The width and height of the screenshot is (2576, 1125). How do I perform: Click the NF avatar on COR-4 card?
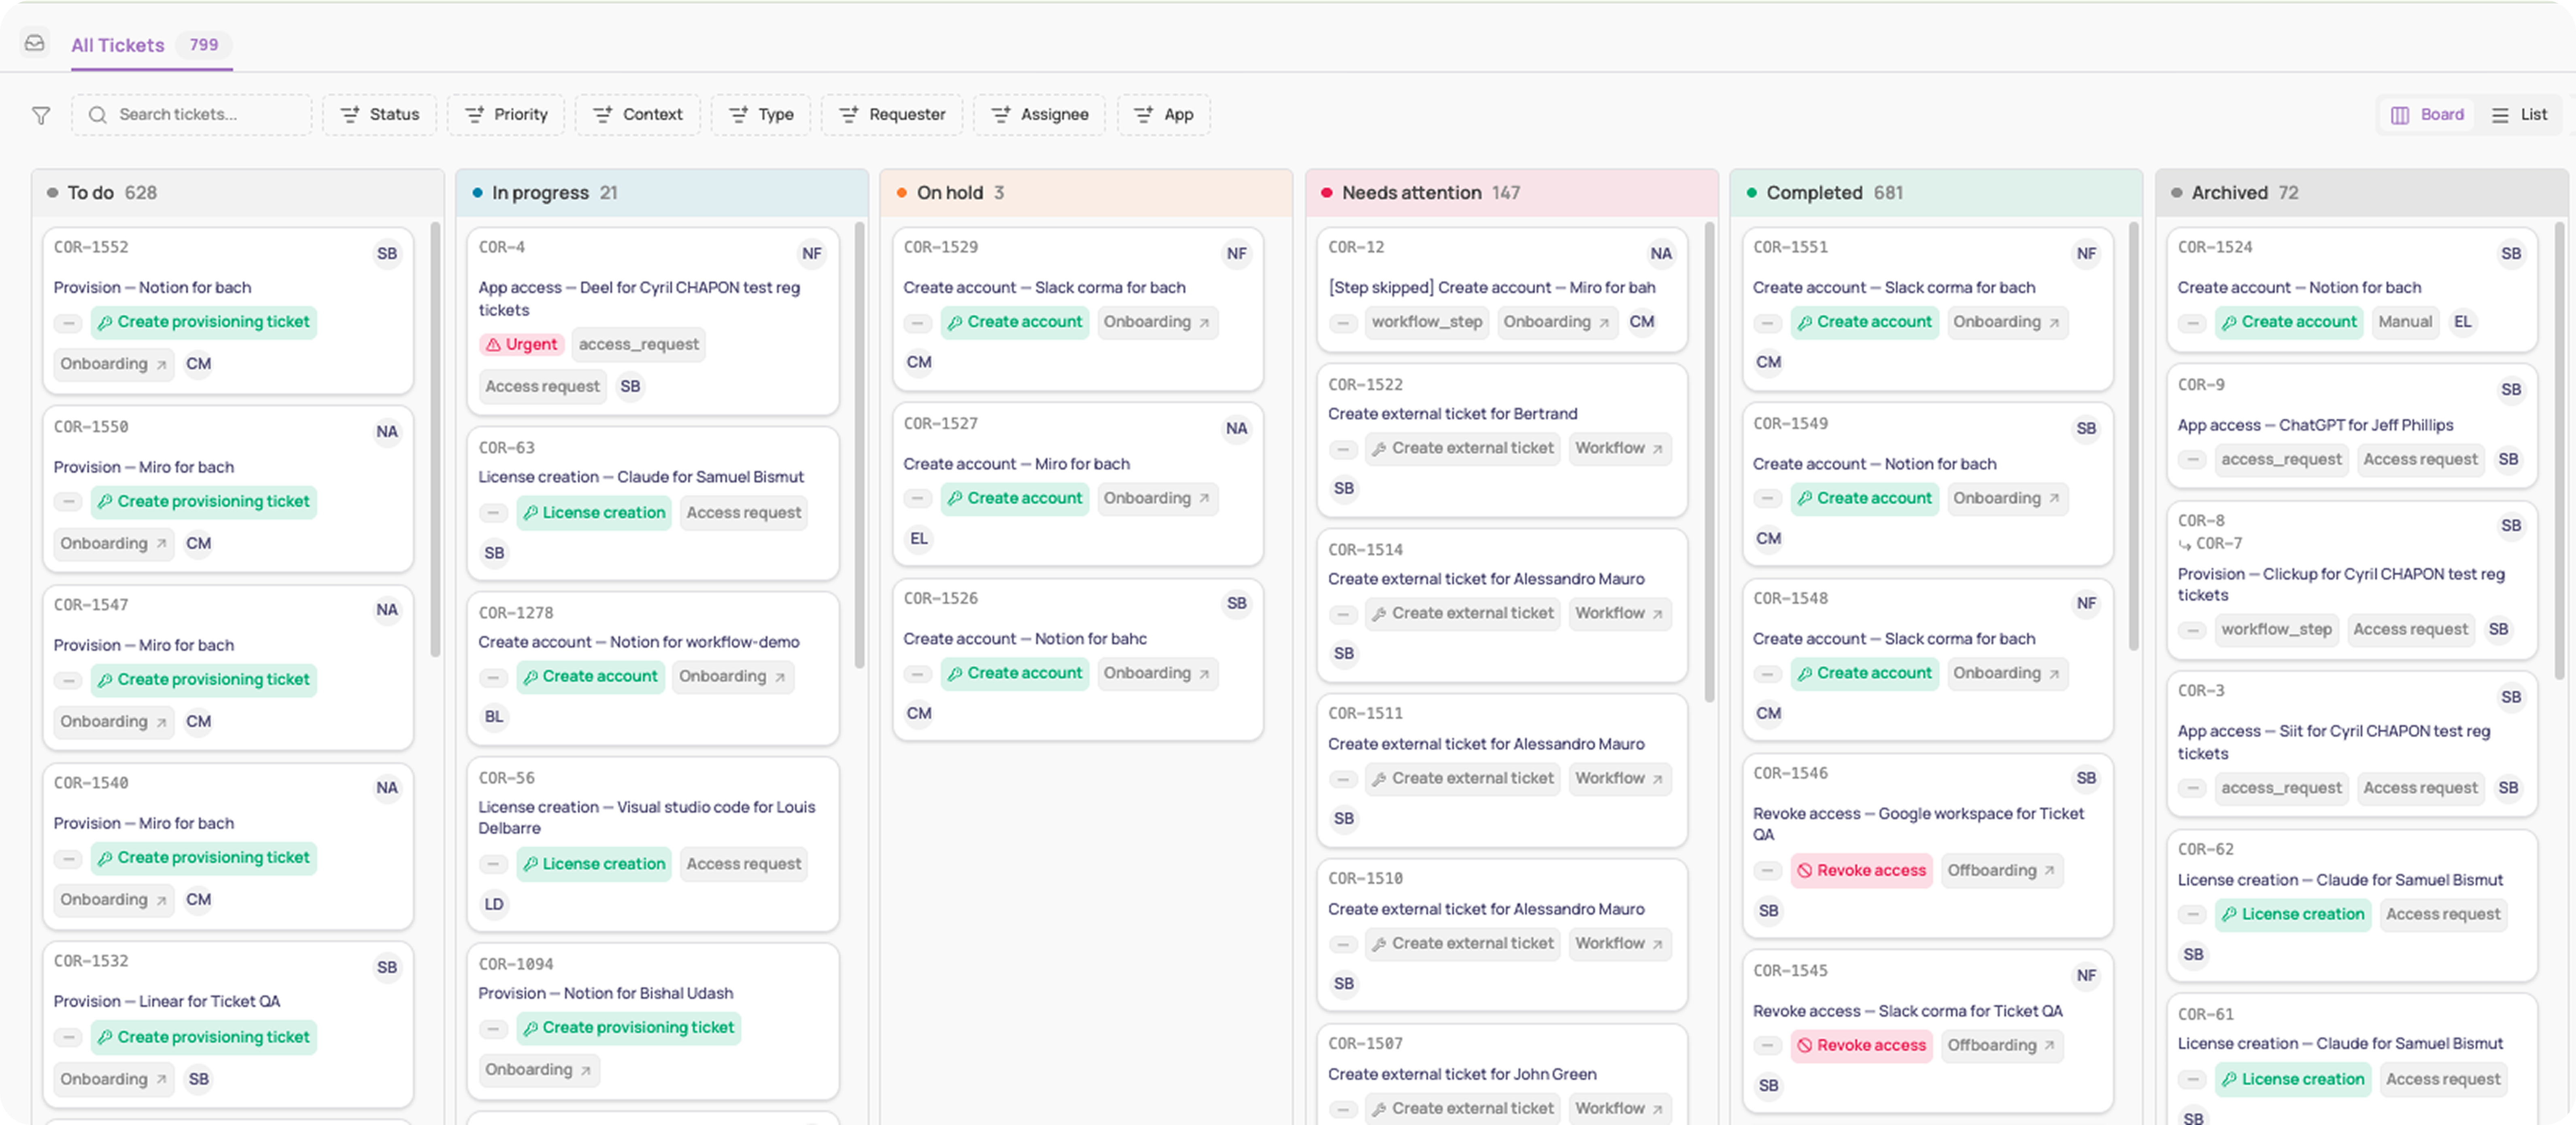click(x=812, y=254)
